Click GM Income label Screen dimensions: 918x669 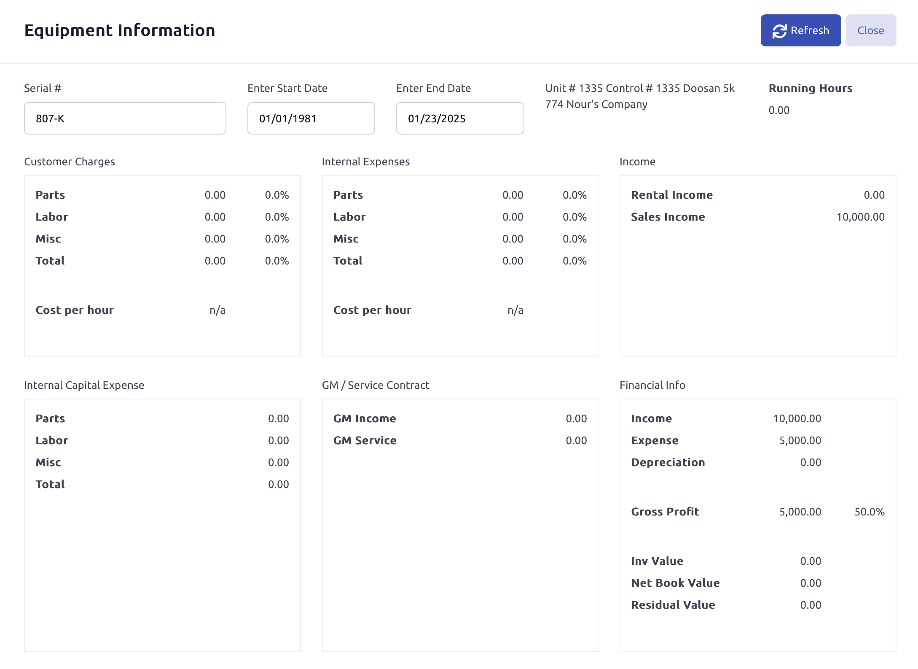click(365, 419)
